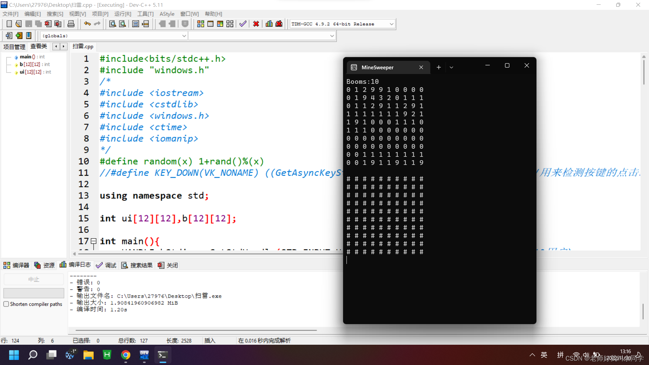Open the 编辑[E] menu
This screenshot has height=365, width=649.
(32, 14)
